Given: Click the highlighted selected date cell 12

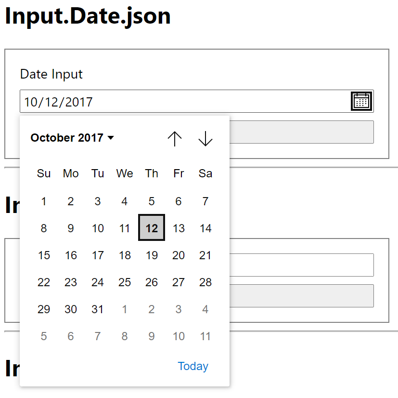Looking at the screenshot, I should [152, 228].
